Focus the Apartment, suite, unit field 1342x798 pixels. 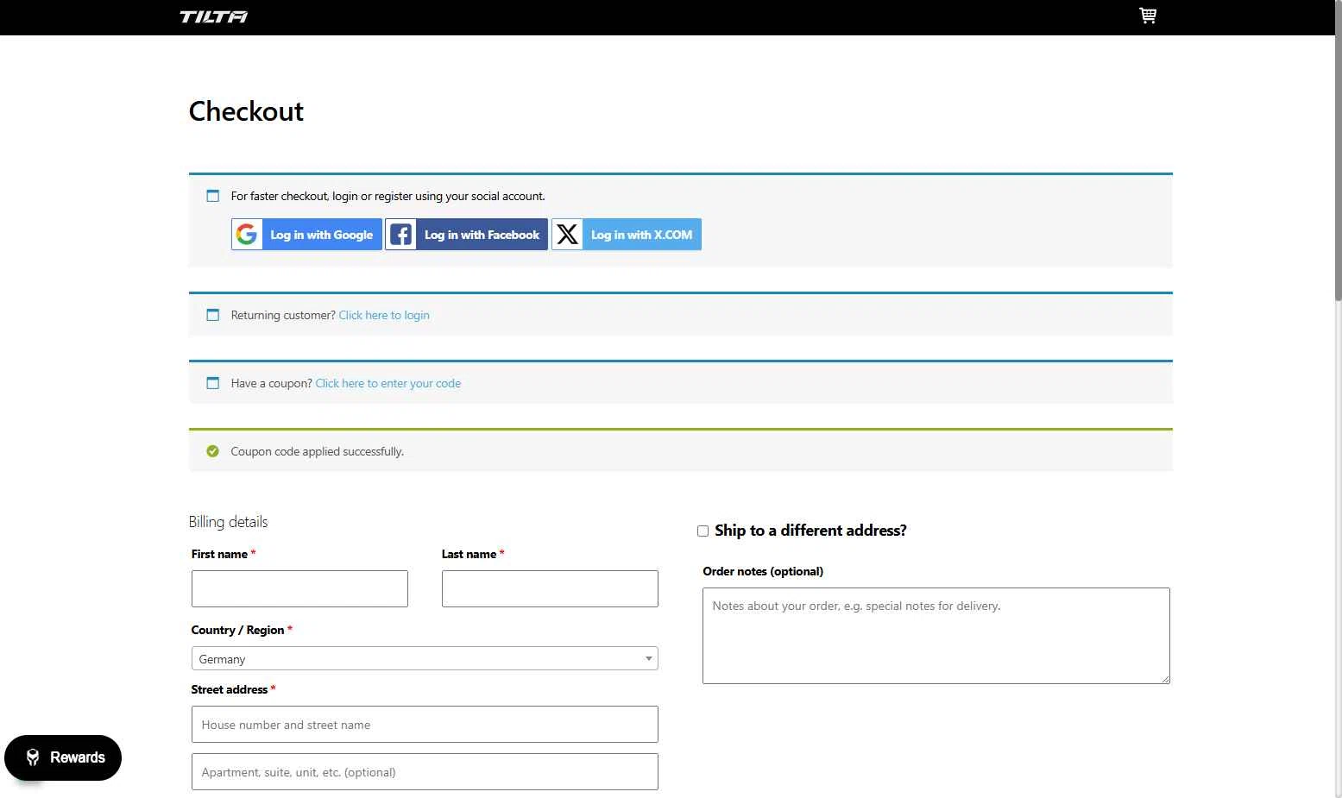click(425, 772)
